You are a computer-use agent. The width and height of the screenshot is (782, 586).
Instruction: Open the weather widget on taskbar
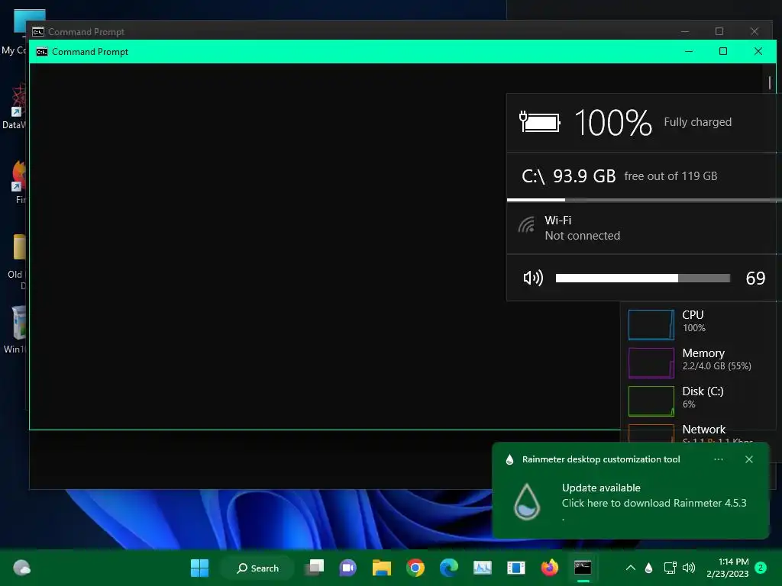coord(21,568)
